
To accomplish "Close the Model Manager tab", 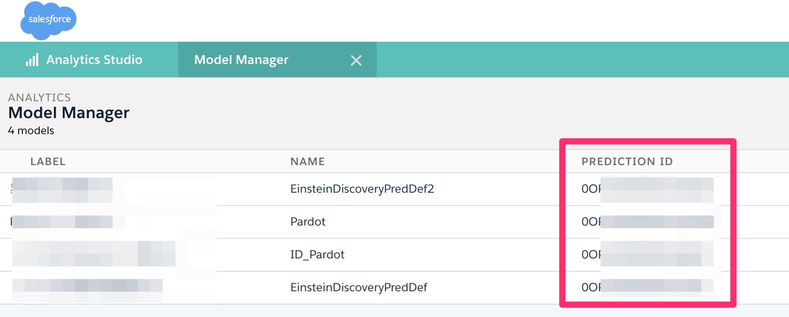I will tap(356, 60).
